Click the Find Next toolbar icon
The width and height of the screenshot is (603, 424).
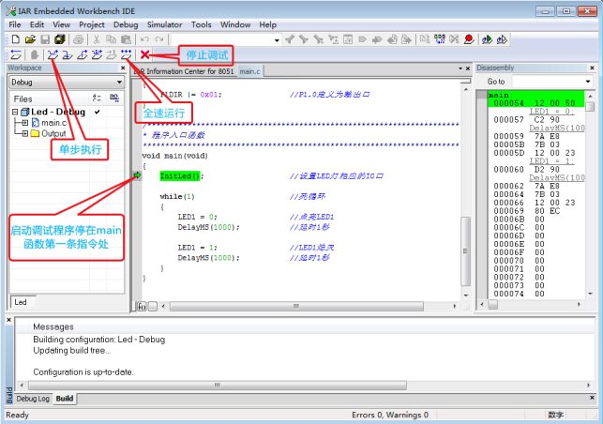(304, 39)
